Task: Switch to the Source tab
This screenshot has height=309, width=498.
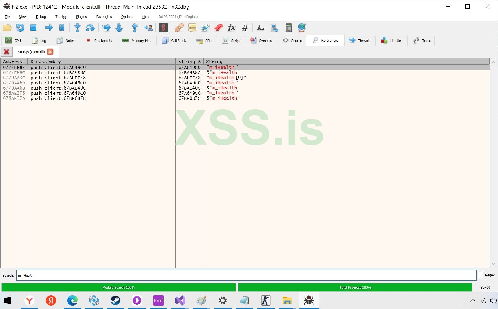Action: (x=292, y=41)
